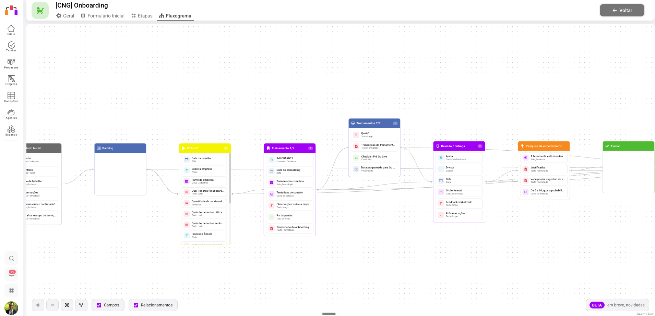The image size is (655, 316).
Task: Switch to the Formulário Inicial tab
Action: [x=103, y=16]
